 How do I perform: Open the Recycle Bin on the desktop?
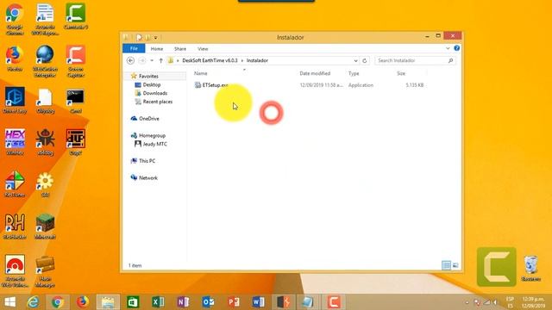[530, 268]
